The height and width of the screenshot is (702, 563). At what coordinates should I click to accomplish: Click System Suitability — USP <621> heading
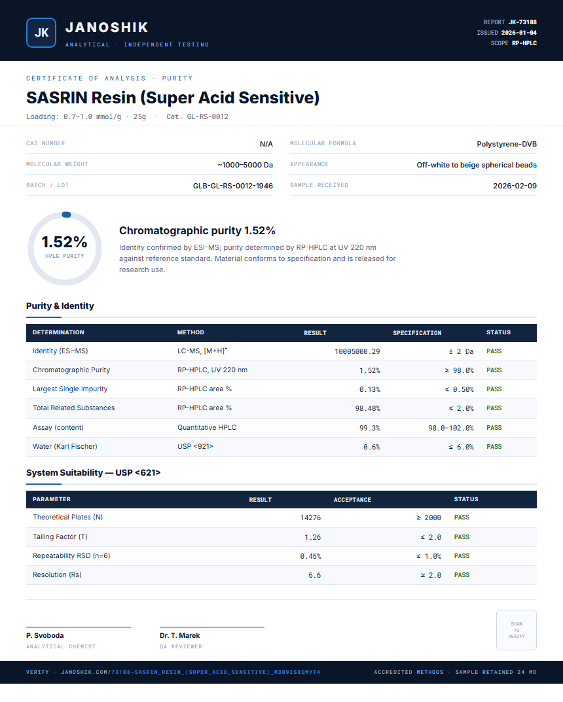93,472
